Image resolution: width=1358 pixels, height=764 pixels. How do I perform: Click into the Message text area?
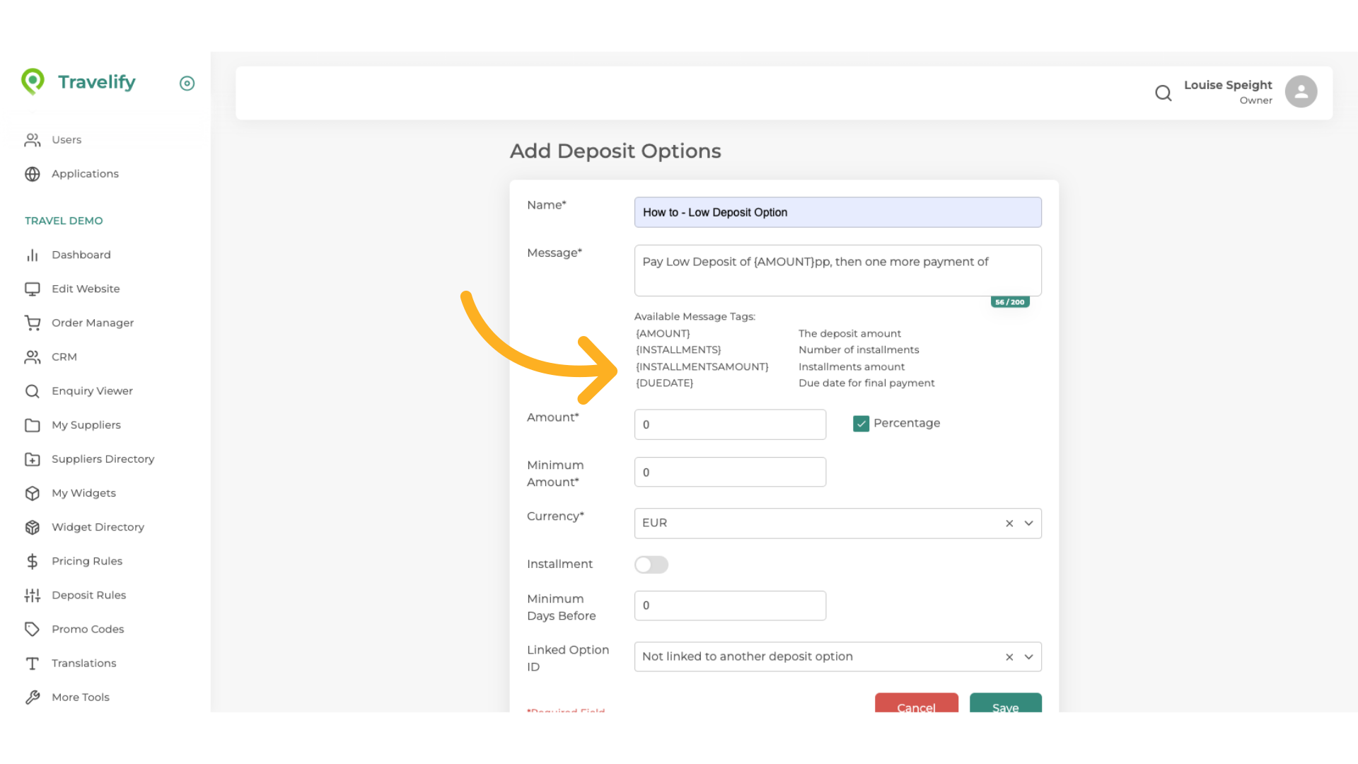[837, 270]
